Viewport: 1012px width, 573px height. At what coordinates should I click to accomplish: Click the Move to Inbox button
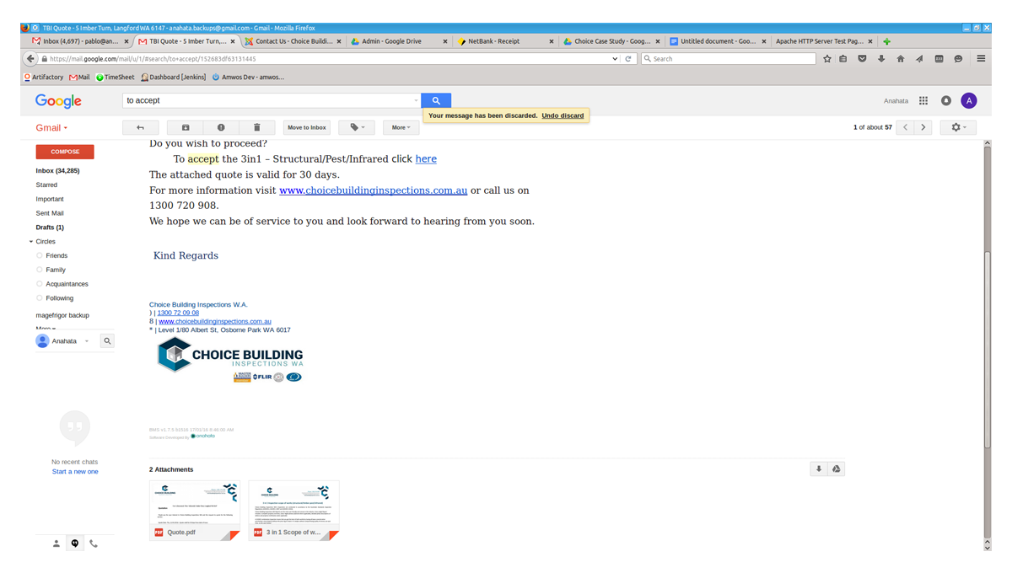pos(307,127)
